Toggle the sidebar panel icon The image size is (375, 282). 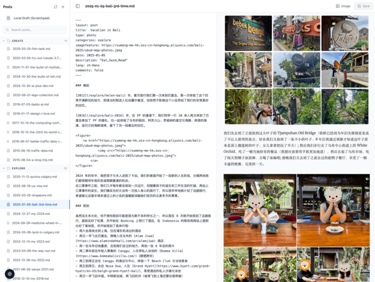click(78, 6)
